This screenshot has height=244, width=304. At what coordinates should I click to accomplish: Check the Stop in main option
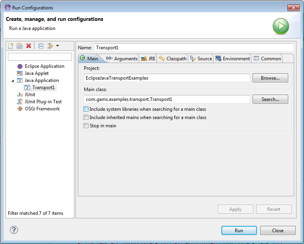click(x=86, y=126)
